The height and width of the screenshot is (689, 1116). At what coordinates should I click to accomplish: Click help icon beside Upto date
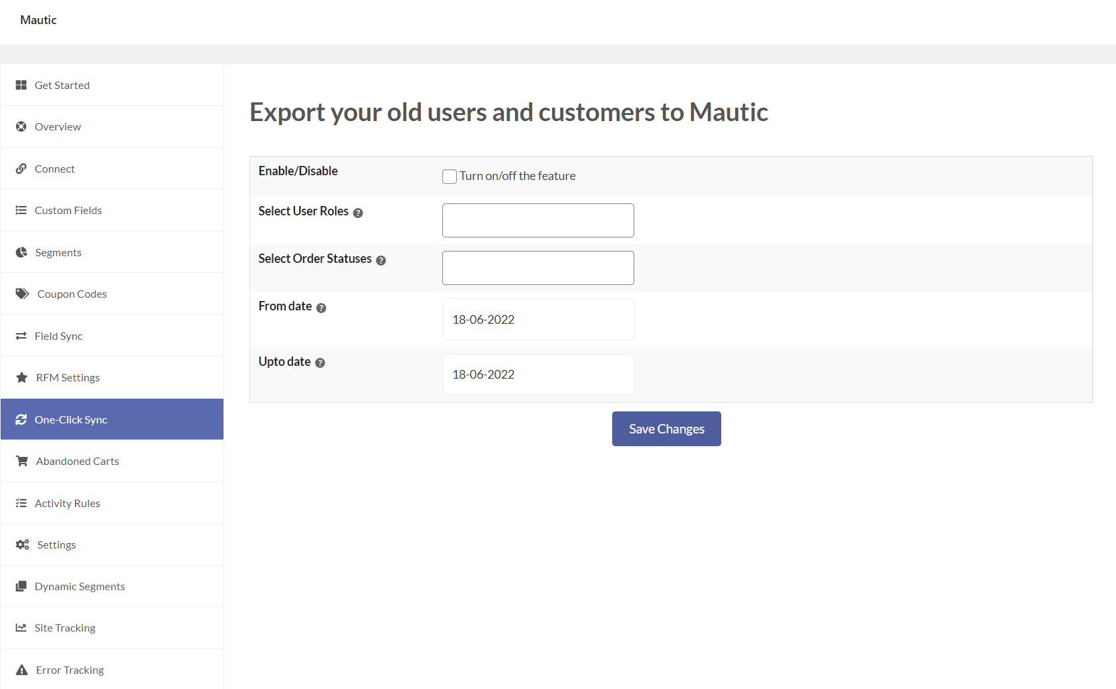(x=320, y=363)
